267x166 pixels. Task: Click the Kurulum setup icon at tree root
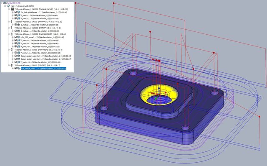(x=5, y=3)
